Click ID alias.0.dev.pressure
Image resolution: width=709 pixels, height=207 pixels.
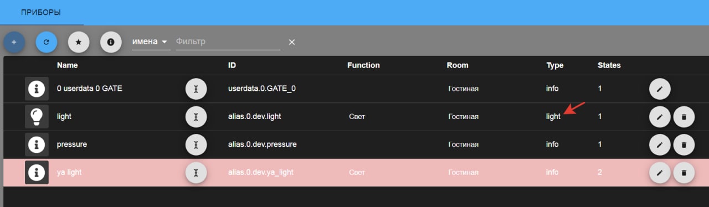click(262, 144)
